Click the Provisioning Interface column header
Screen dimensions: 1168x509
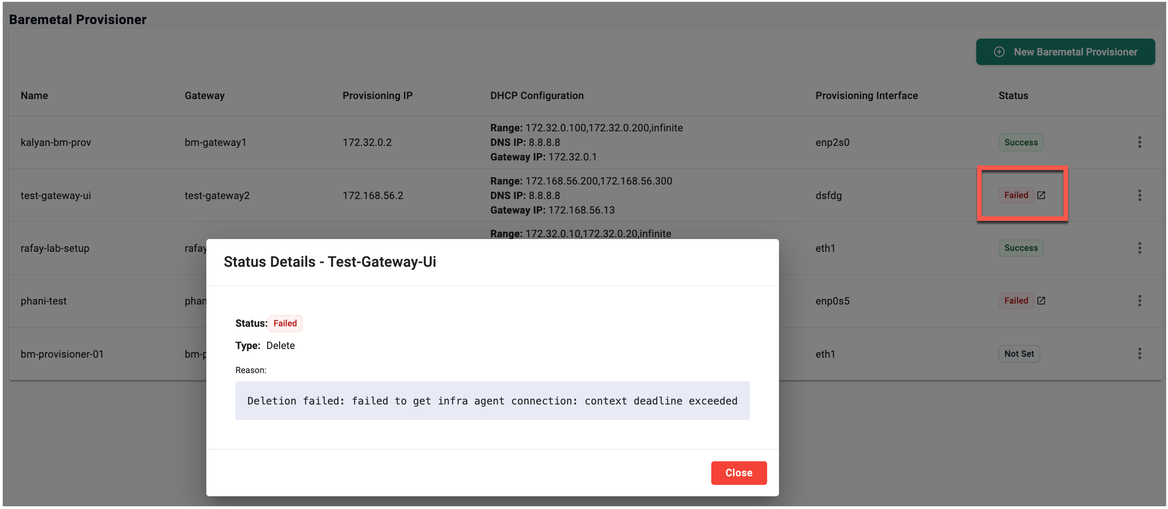pos(866,95)
